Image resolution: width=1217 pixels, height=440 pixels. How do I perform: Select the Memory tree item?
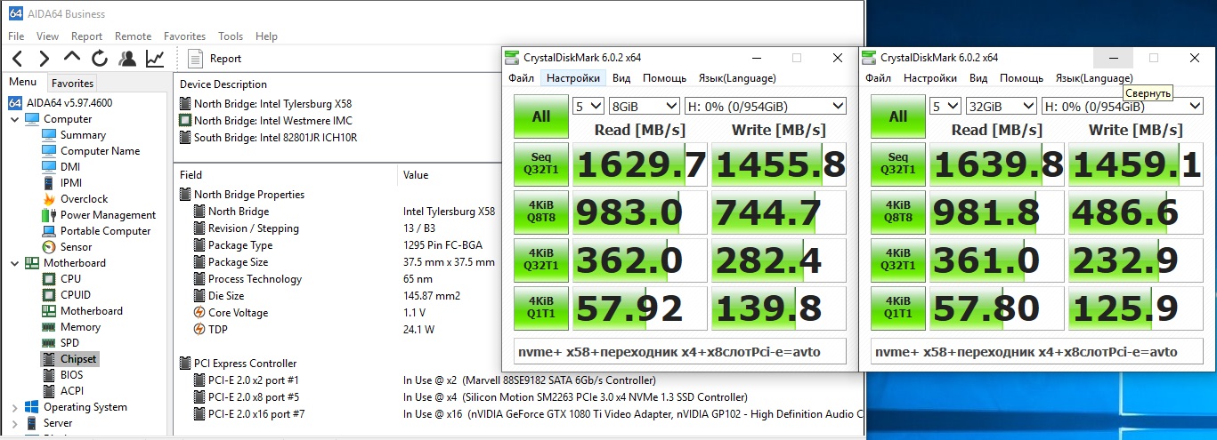(x=80, y=327)
